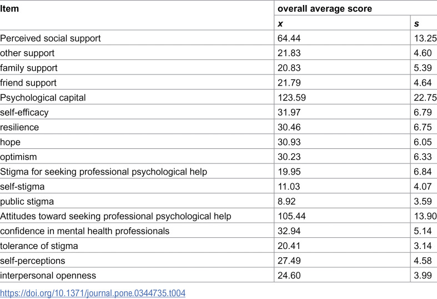437x299 pixels.
Task: Select the overall average score header
Action: click(325, 9)
